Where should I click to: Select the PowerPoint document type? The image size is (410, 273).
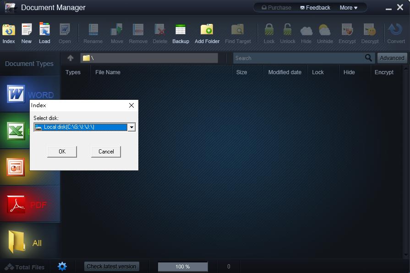pos(15,167)
